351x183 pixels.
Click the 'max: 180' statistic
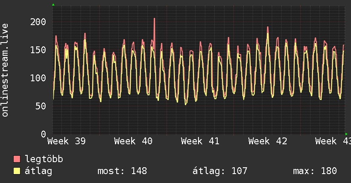tap(315, 171)
